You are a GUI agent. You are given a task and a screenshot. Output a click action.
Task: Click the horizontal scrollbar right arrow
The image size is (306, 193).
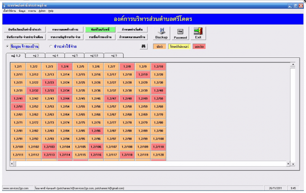click(288, 164)
